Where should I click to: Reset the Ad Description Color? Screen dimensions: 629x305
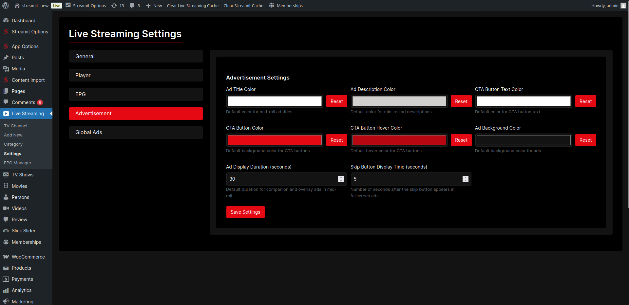(x=461, y=101)
